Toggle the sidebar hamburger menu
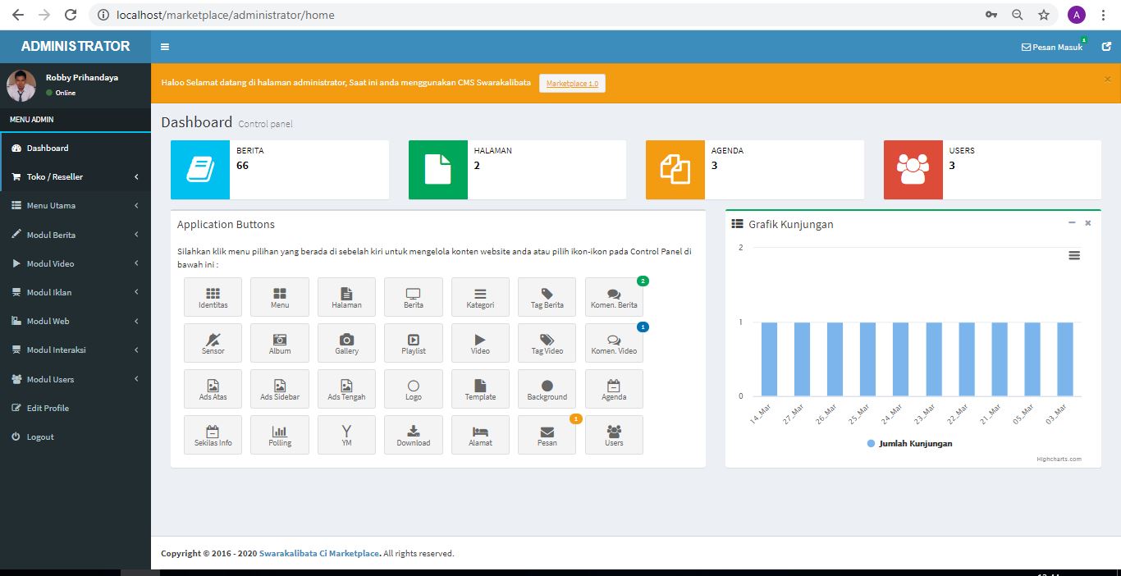Viewport: 1121px width, 576px height. pos(165,48)
